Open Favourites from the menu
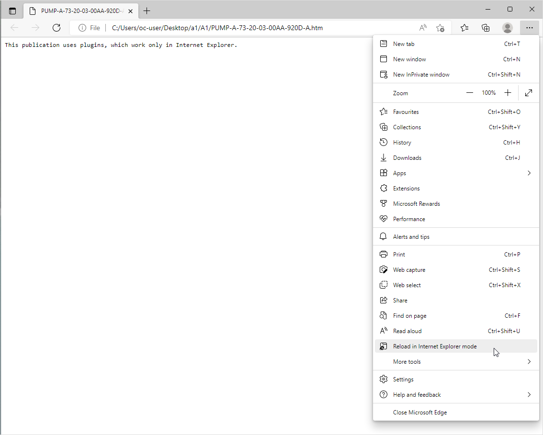The width and height of the screenshot is (543, 435). coord(456,112)
